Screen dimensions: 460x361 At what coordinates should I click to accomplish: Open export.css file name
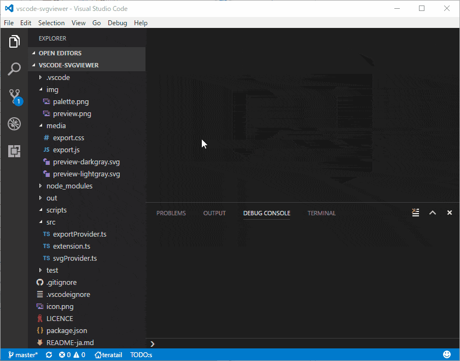click(68, 137)
